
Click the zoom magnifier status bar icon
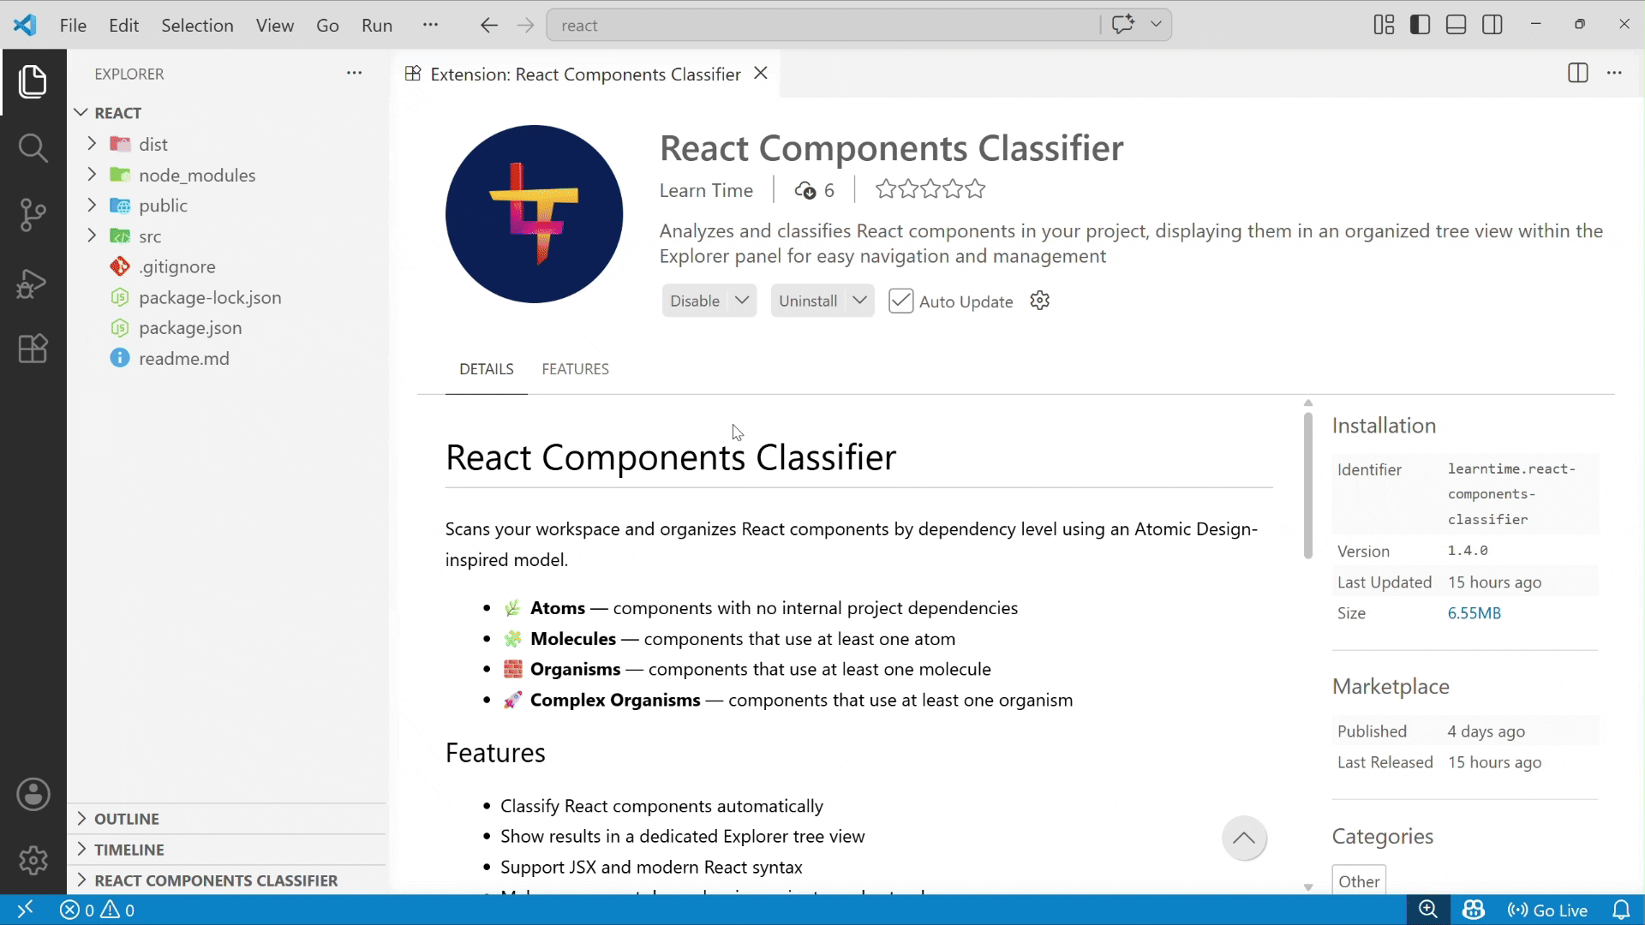(1428, 910)
